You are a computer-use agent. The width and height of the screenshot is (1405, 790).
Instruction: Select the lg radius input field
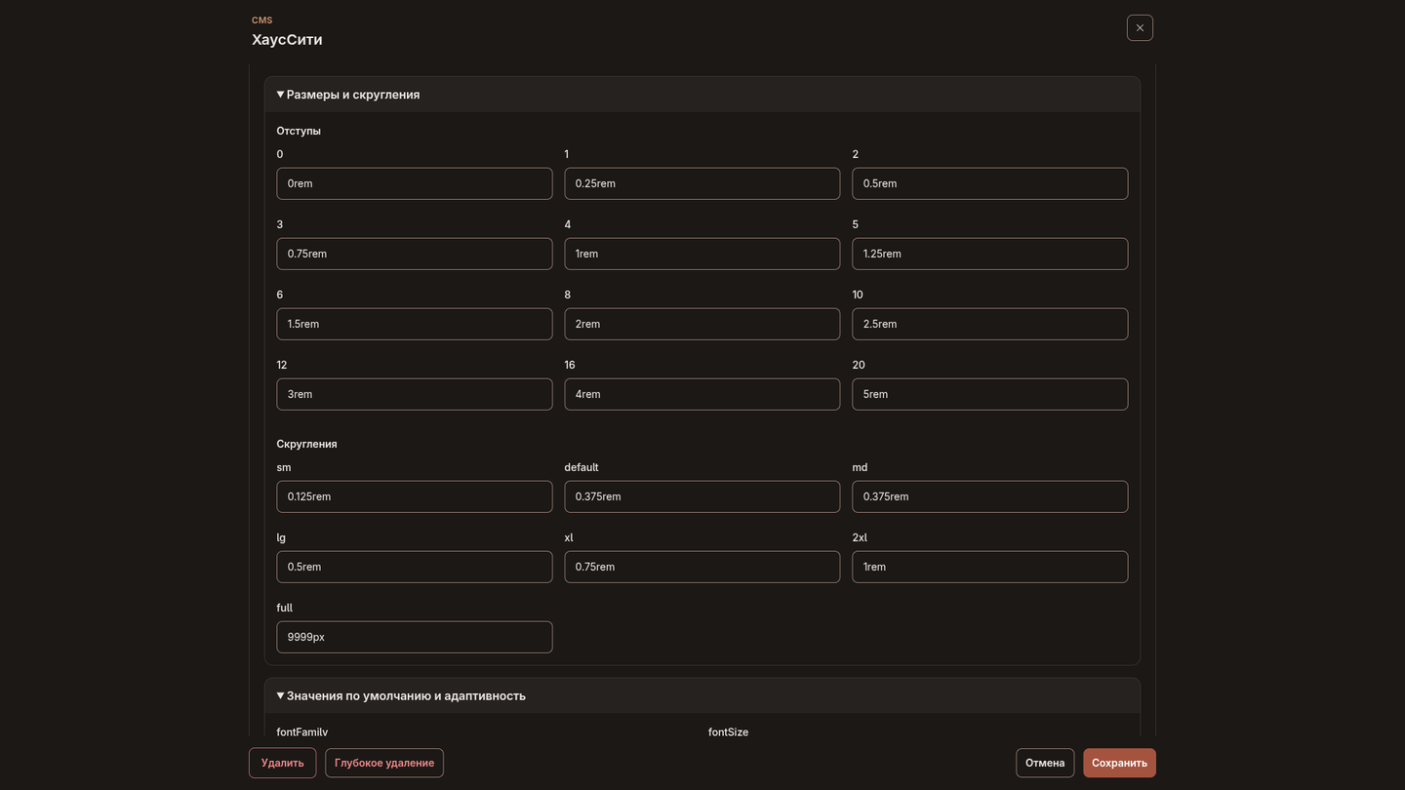(415, 567)
